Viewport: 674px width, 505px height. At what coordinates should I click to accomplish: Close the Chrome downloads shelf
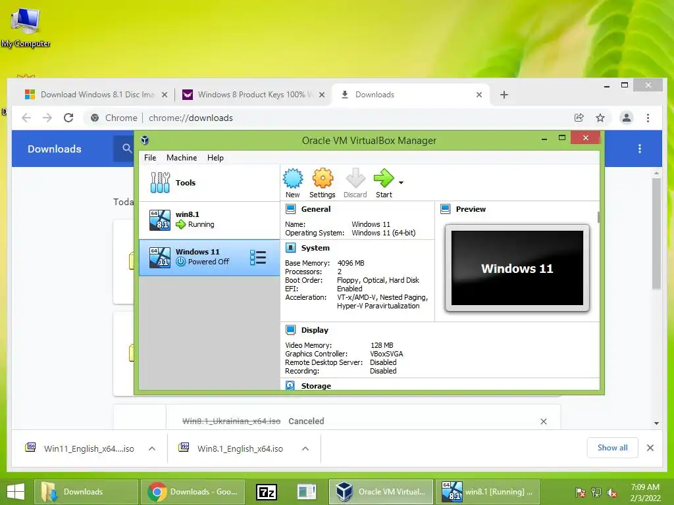pyautogui.click(x=650, y=448)
